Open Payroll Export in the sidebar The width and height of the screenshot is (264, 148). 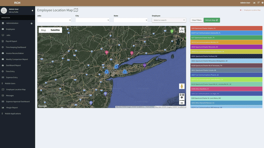(x=12, y=41)
